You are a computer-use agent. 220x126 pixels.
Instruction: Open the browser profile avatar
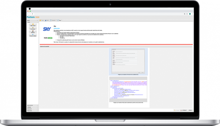190,14
